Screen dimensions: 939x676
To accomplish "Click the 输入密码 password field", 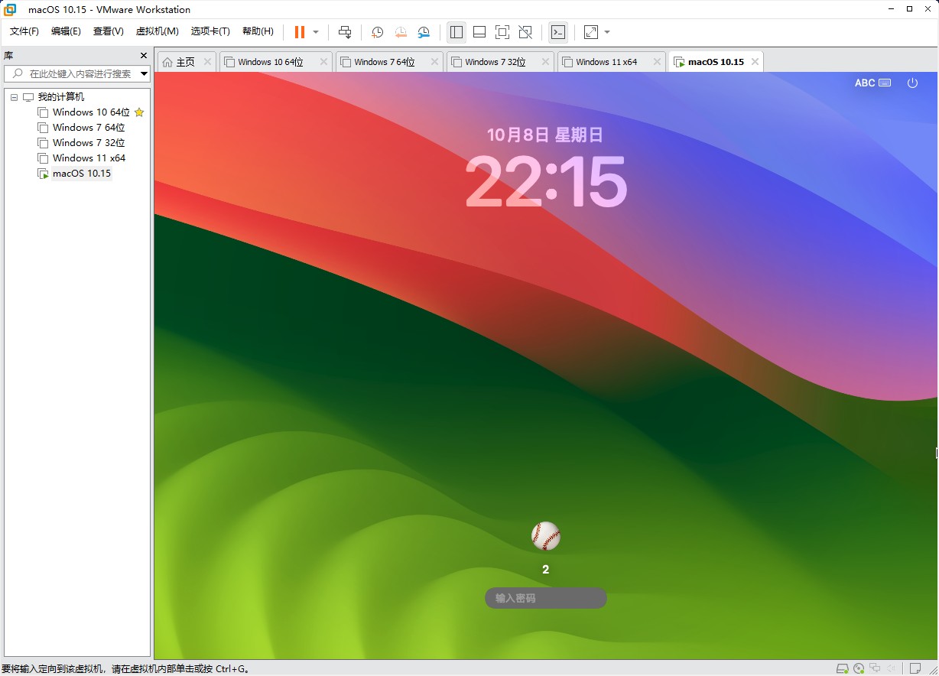I will click(x=545, y=597).
